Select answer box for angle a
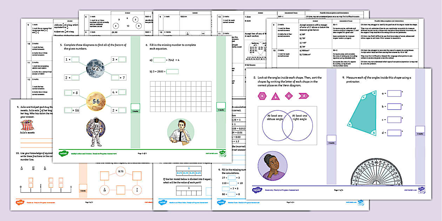The image size is (442, 221). click(394, 94)
